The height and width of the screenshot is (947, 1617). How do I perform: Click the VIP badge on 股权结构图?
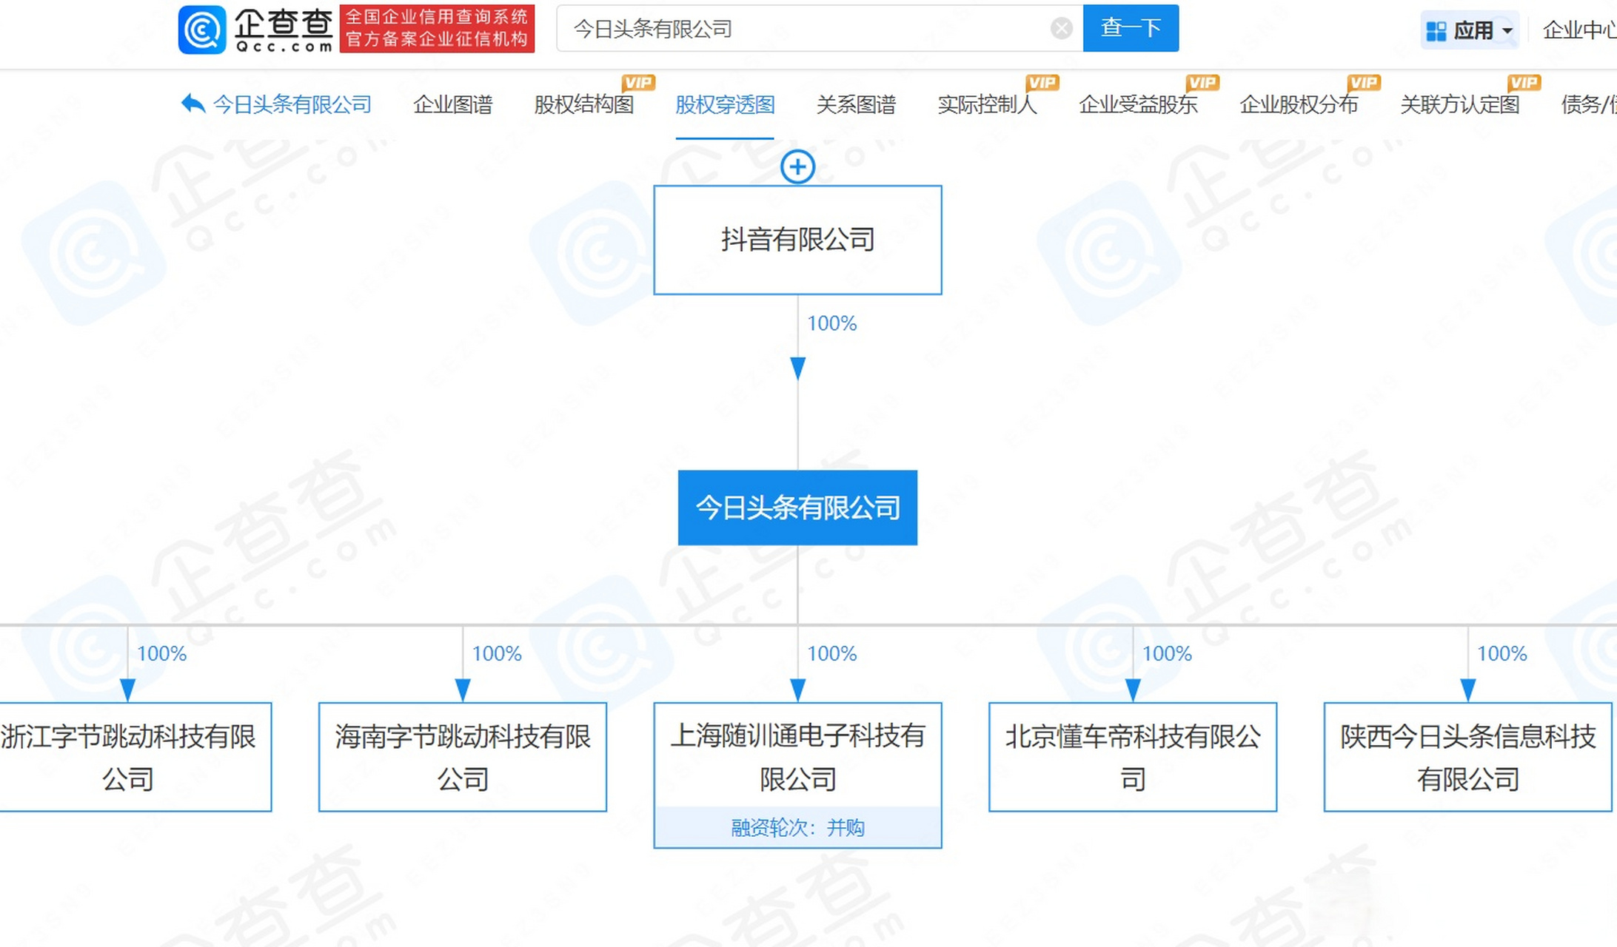tap(638, 82)
